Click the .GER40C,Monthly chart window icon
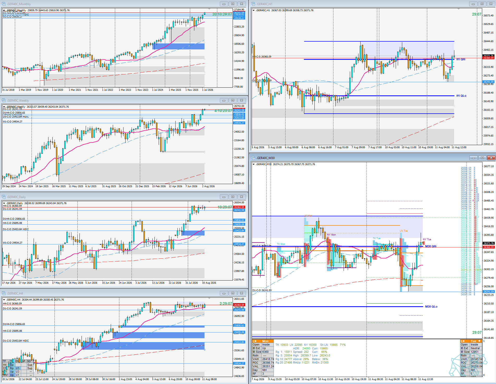Image resolution: width=496 pixels, height=384 pixels. pyautogui.click(x=4, y=4)
